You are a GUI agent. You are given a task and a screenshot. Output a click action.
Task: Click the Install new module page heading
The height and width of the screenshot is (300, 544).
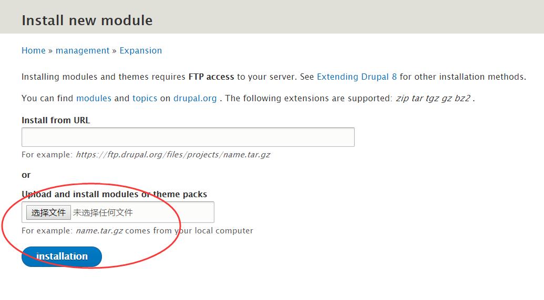pos(87,20)
